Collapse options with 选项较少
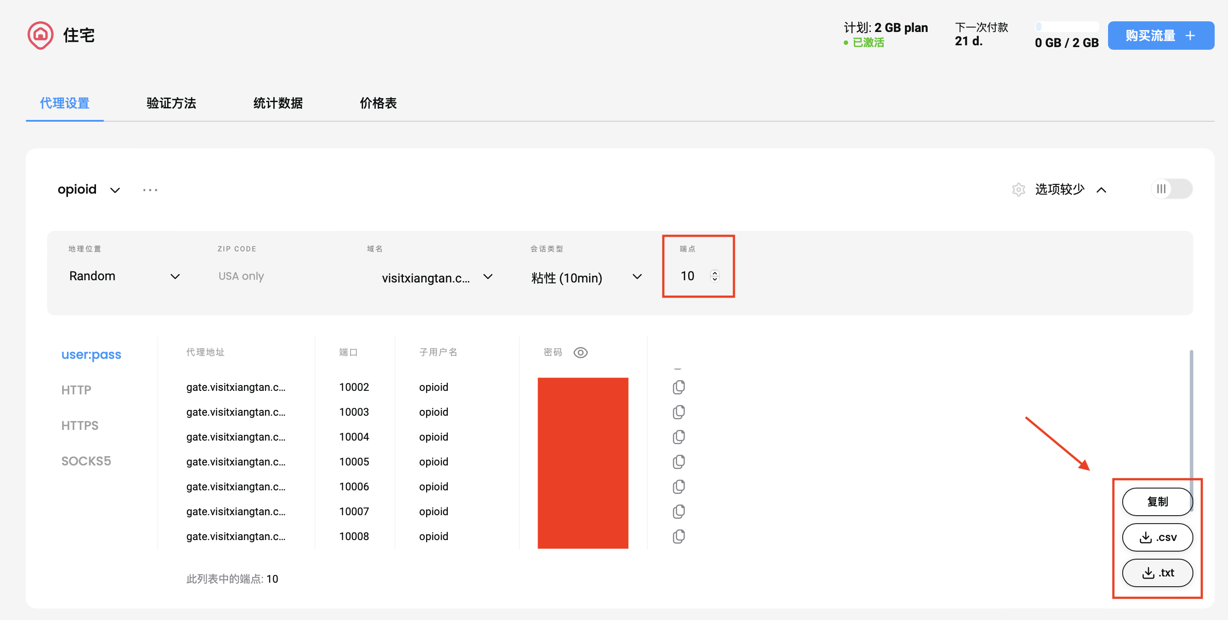Viewport: 1228px width, 620px height. click(x=1070, y=189)
